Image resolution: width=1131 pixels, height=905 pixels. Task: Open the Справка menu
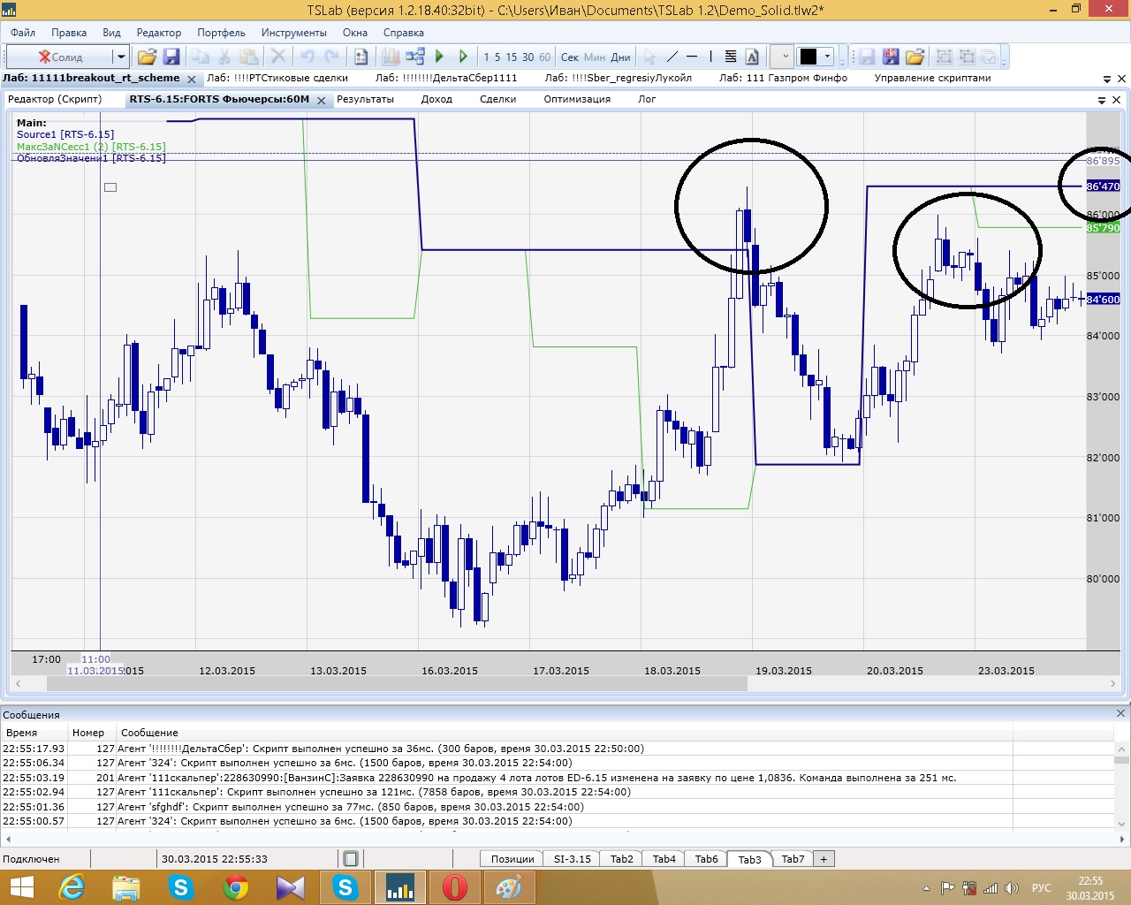(x=404, y=33)
